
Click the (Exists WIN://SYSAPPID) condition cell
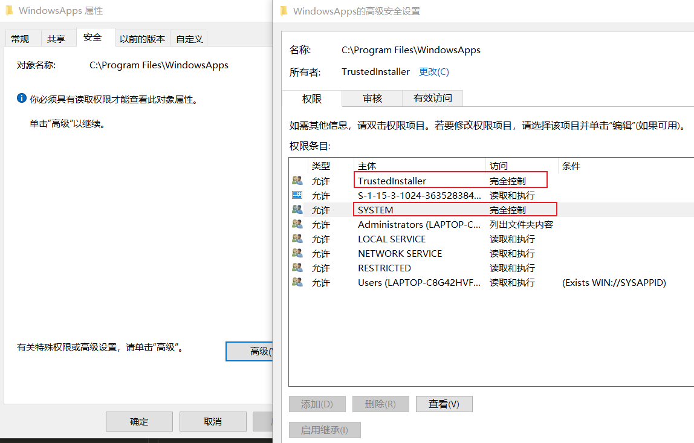pyautogui.click(x=614, y=282)
